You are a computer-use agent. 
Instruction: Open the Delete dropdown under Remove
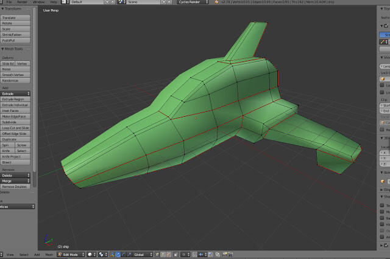pos(15,175)
